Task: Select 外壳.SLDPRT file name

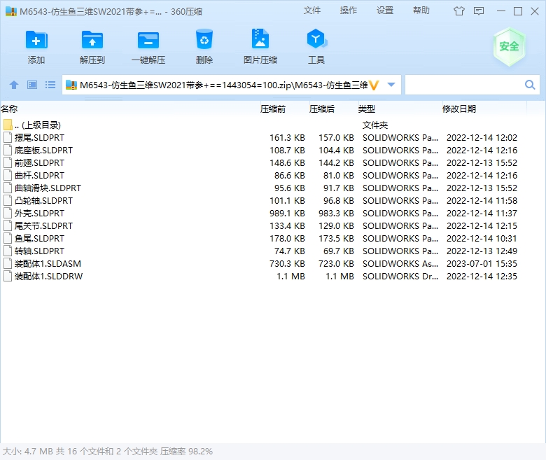Action: coord(39,213)
